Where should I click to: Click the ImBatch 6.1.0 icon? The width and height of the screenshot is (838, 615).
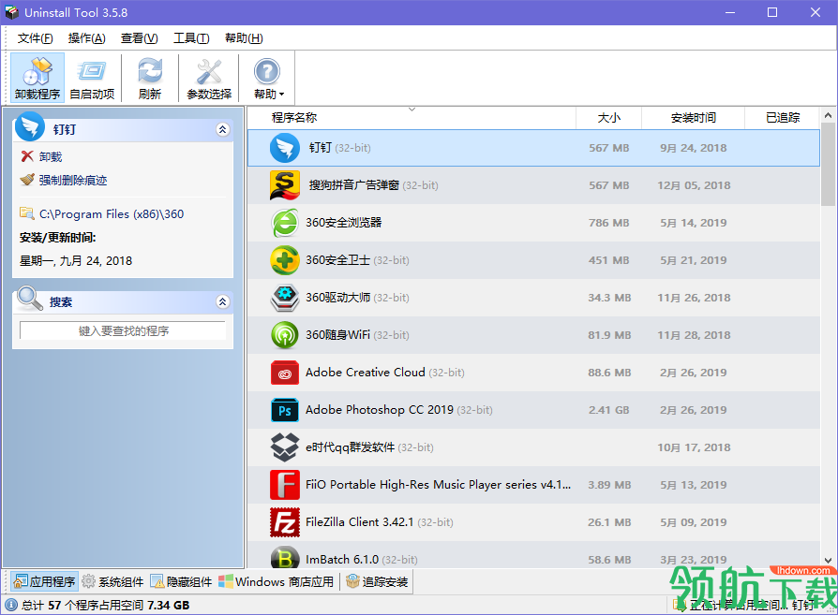(x=285, y=557)
